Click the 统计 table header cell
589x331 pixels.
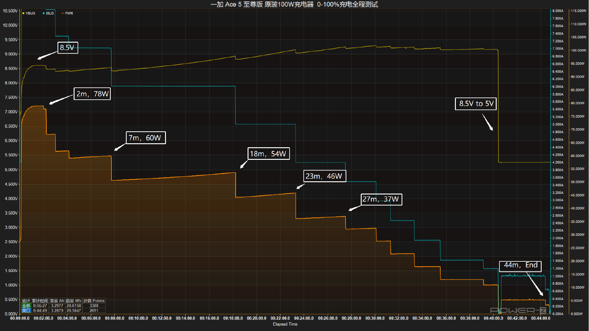tap(26, 301)
